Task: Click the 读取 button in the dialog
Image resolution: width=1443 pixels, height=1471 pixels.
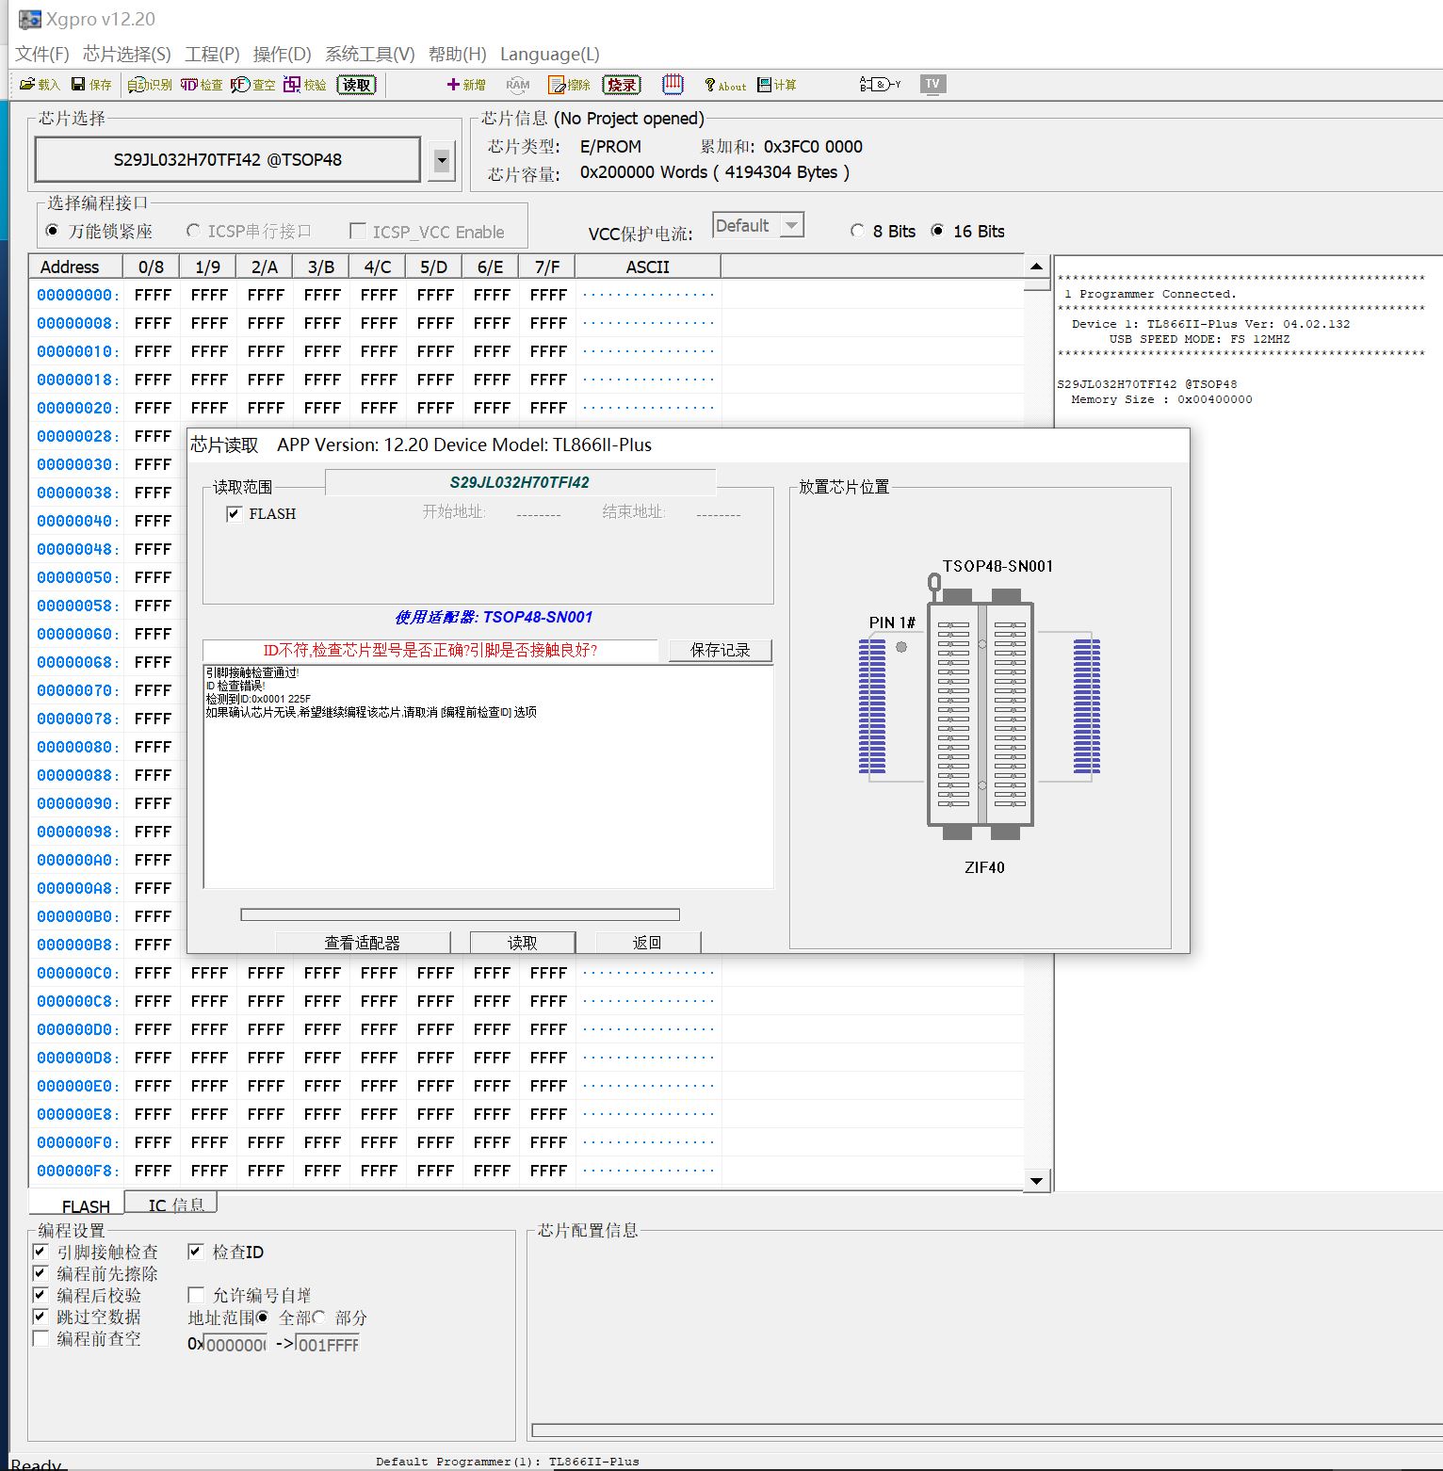Action: click(x=522, y=942)
